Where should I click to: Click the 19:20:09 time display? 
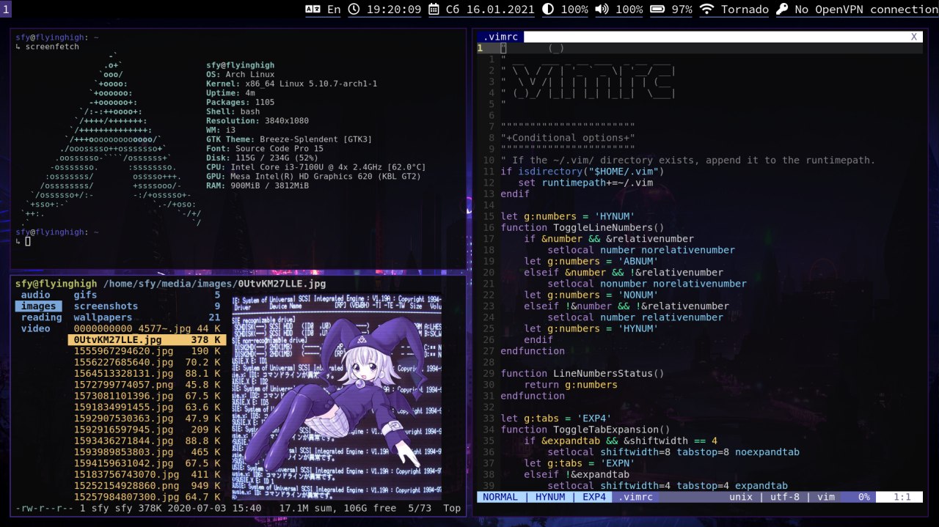(394, 10)
